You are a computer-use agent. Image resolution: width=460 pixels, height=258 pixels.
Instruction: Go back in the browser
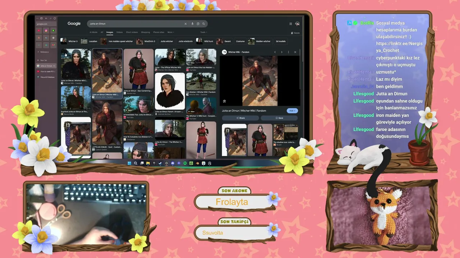click(x=46, y=18)
